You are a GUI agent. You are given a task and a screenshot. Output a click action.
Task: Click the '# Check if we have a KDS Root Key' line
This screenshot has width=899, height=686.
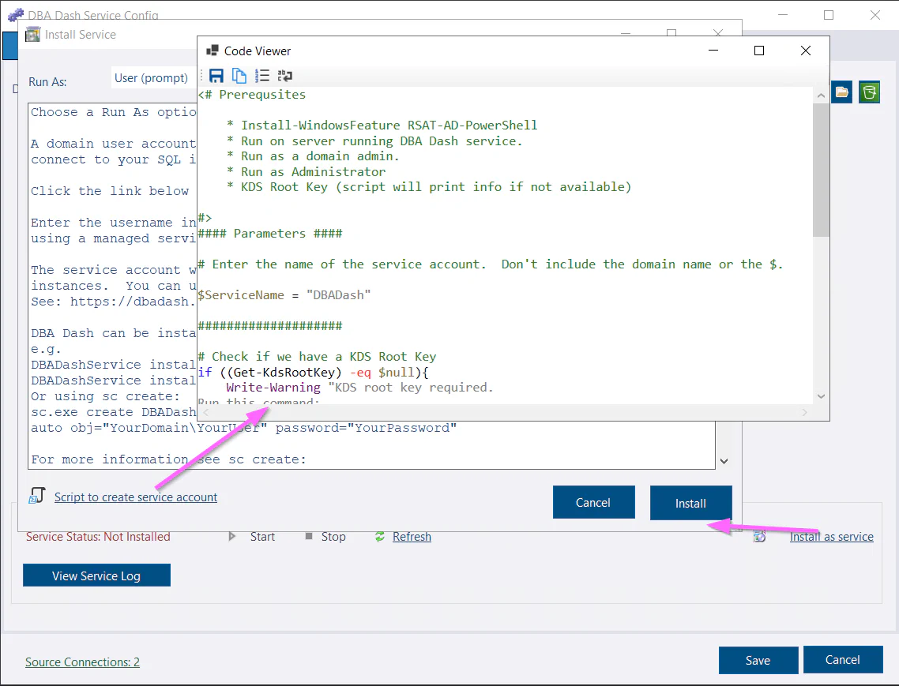point(317,357)
